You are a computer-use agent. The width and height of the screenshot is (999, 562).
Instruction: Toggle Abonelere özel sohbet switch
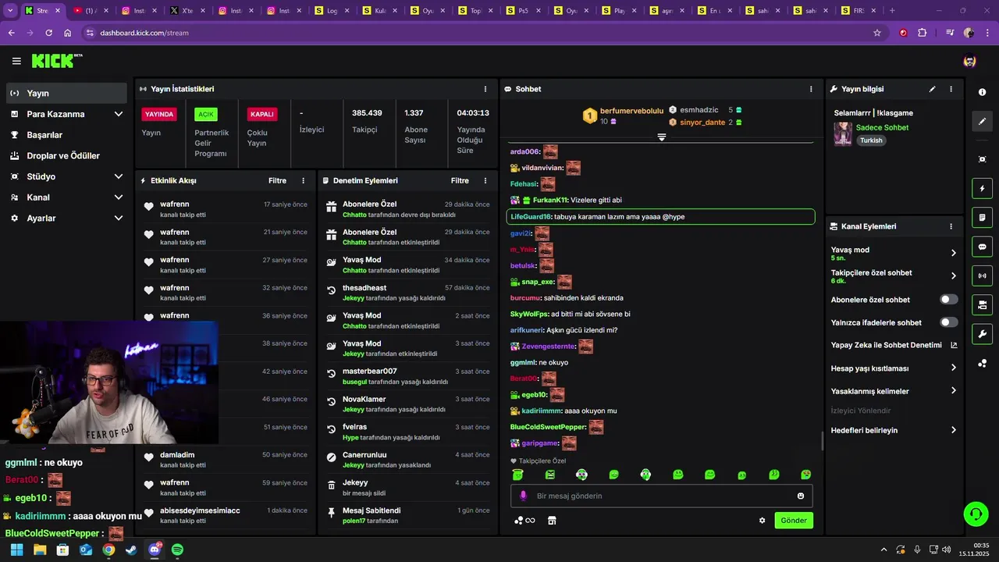pyautogui.click(x=949, y=300)
